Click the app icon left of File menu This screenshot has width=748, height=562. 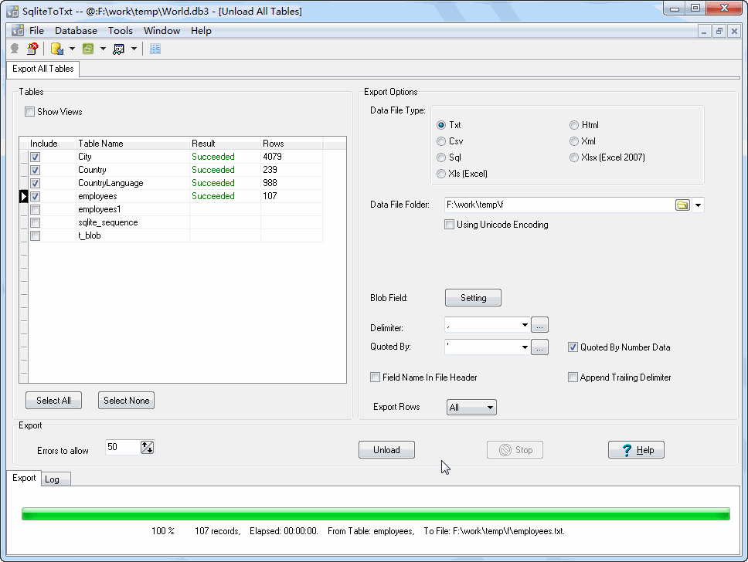18,31
